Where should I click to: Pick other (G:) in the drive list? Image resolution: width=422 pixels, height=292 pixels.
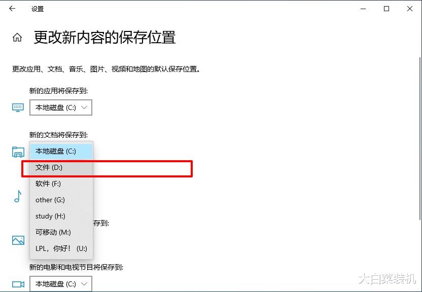[x=61, y=200]
